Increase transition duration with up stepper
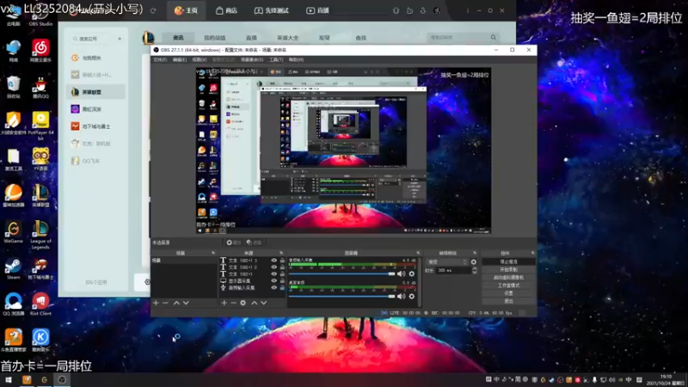The width and height of the screenshot is (688, 387). 475,268
